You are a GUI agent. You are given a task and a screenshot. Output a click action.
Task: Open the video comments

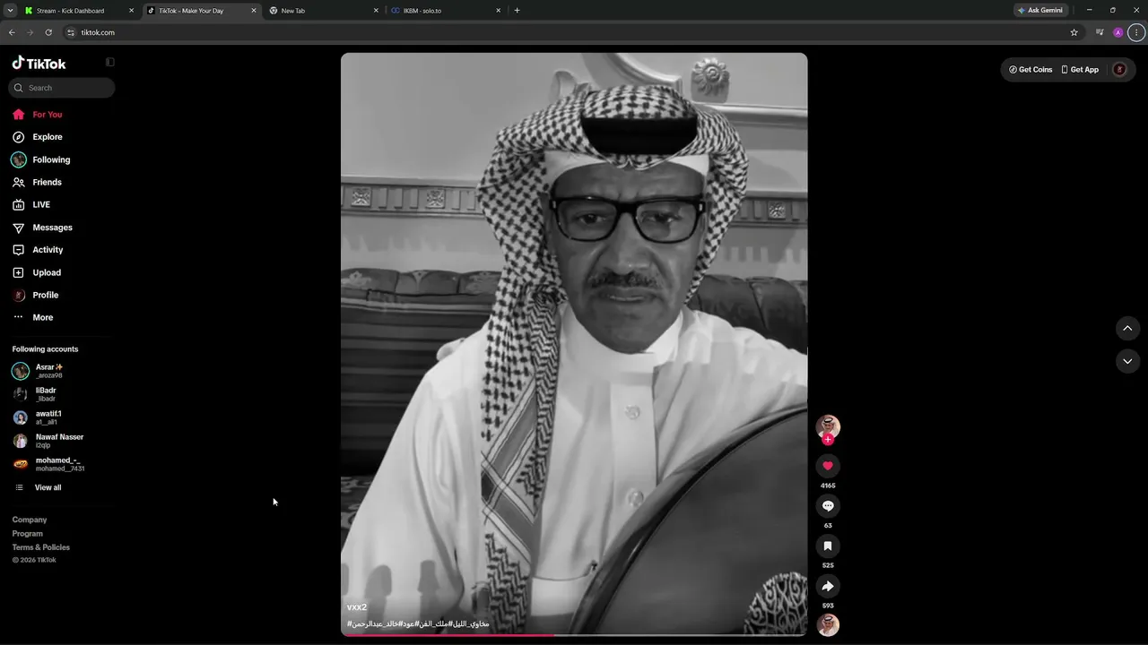click(828, 506)
